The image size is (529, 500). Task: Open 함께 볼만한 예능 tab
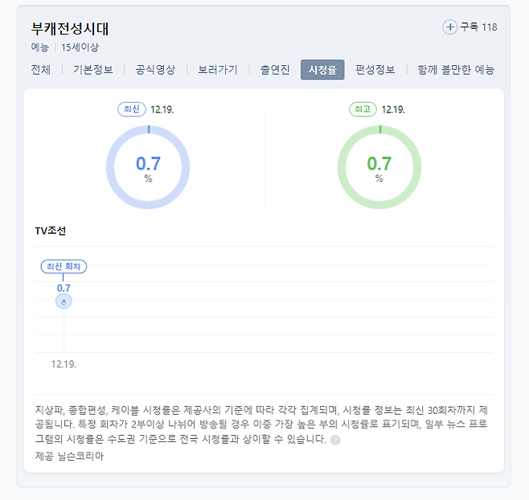pyautogui.click(x=456, y=70)
